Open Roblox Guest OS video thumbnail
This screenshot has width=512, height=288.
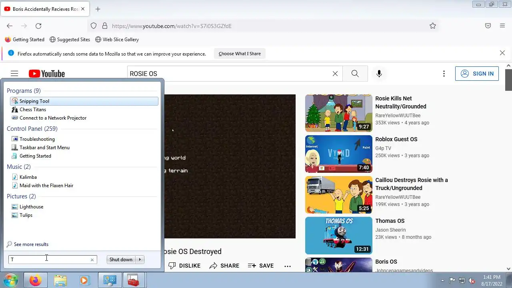tap(339, 154)
